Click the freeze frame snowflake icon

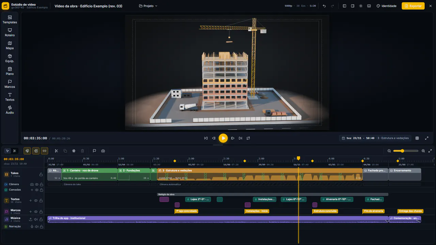pyautogui.click(x=74, y=151)
